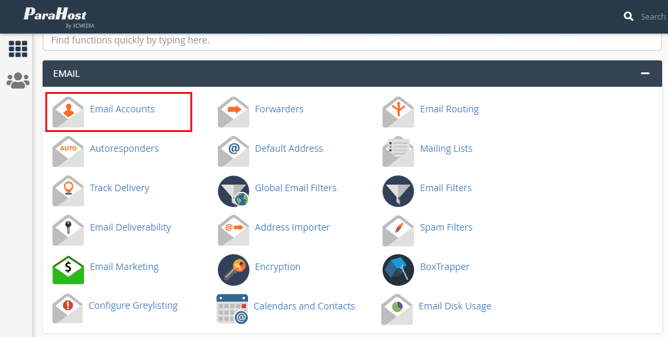Open the Calendars and Contacts calendar icon
This screenshot has height=337, width=668.
coord(232,309)
